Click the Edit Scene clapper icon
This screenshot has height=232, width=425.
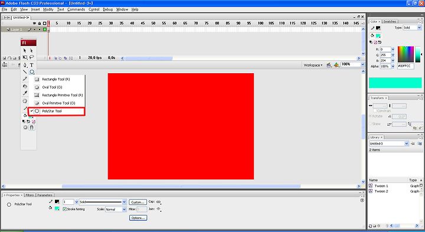(329, 65)
